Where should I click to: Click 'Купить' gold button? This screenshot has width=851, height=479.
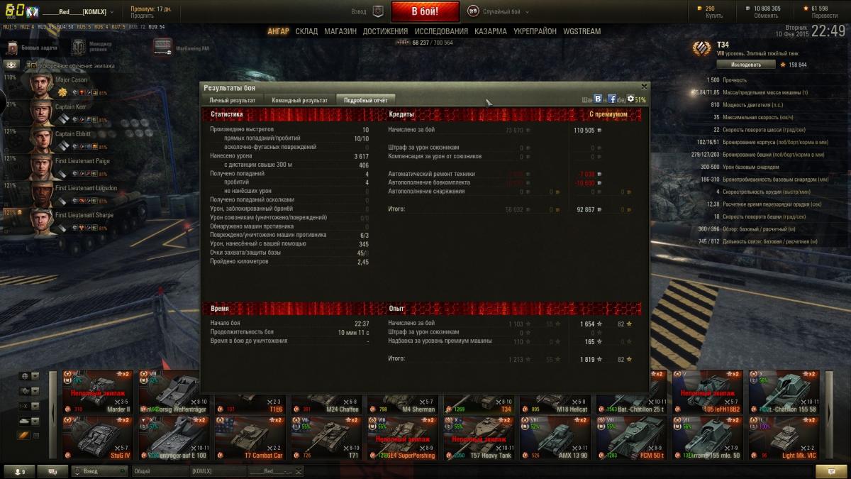coord(714,15)
